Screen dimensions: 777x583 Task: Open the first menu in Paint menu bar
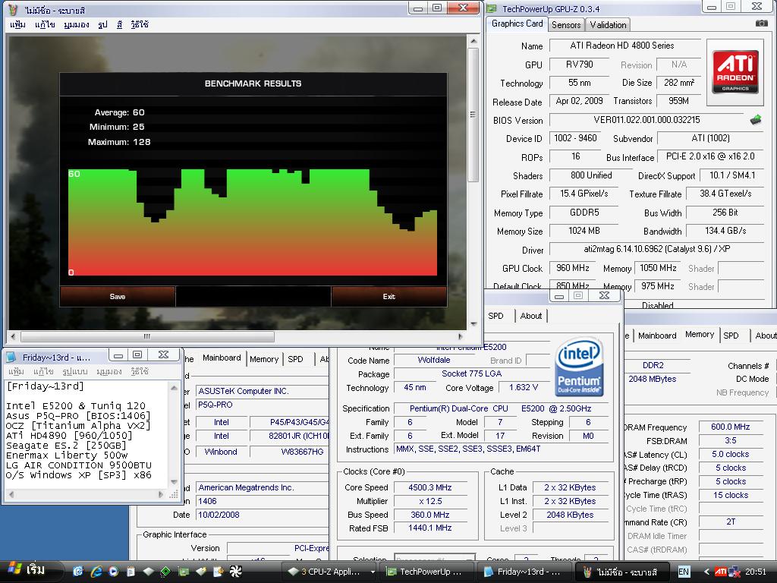point(17,24)
